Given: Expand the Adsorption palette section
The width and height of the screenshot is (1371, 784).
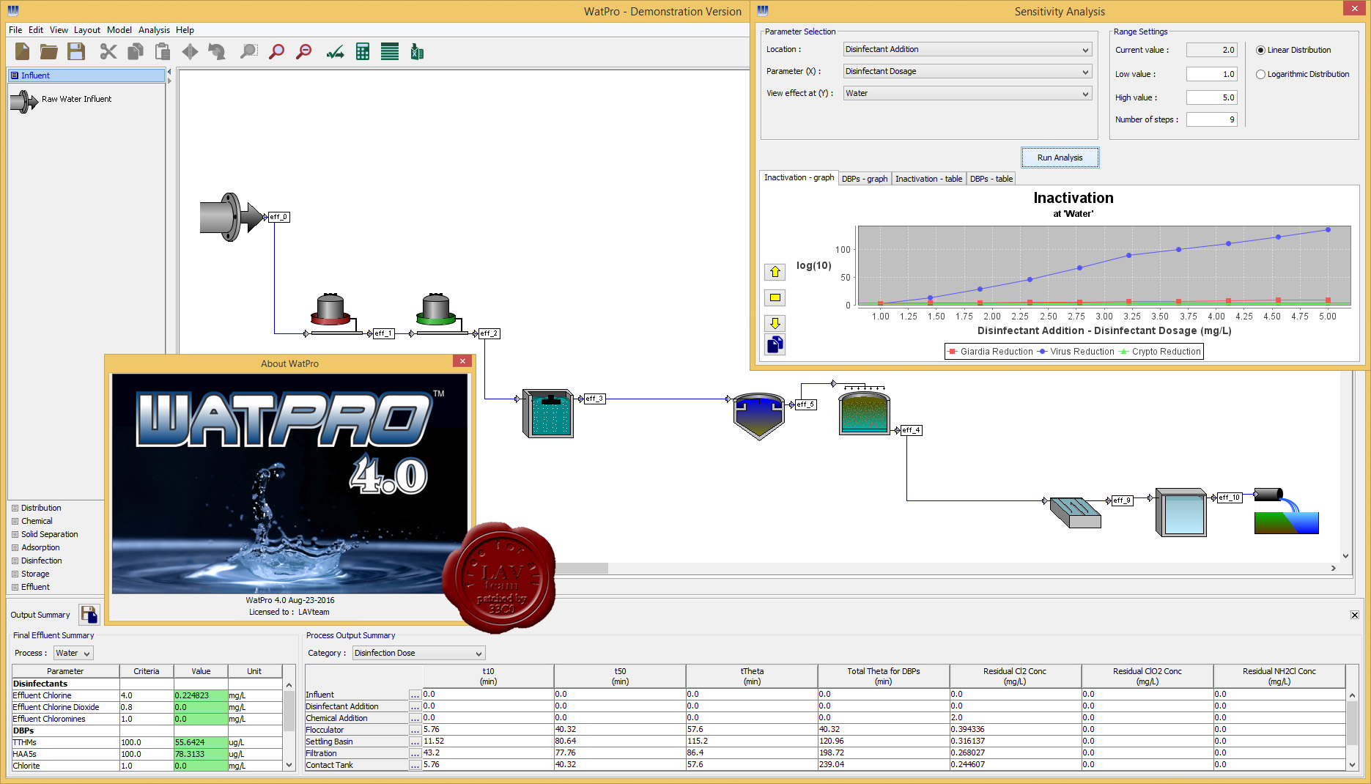Looking at the screenshot, I should tap(40, 547).
